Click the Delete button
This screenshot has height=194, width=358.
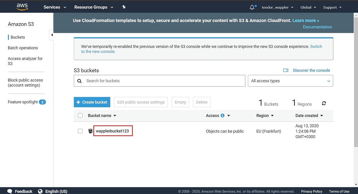[202, 102]
